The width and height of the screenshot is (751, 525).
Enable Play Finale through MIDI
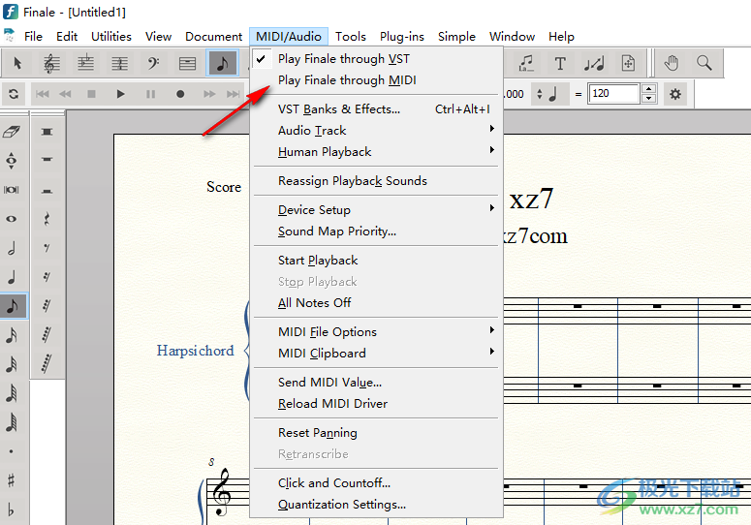(x=347, y=80)
